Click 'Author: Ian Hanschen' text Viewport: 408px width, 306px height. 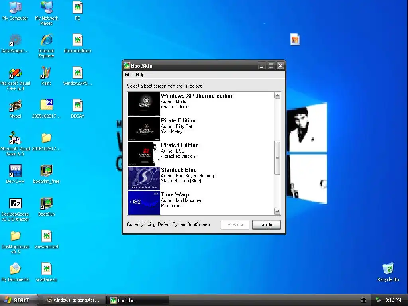click(182, 200)
